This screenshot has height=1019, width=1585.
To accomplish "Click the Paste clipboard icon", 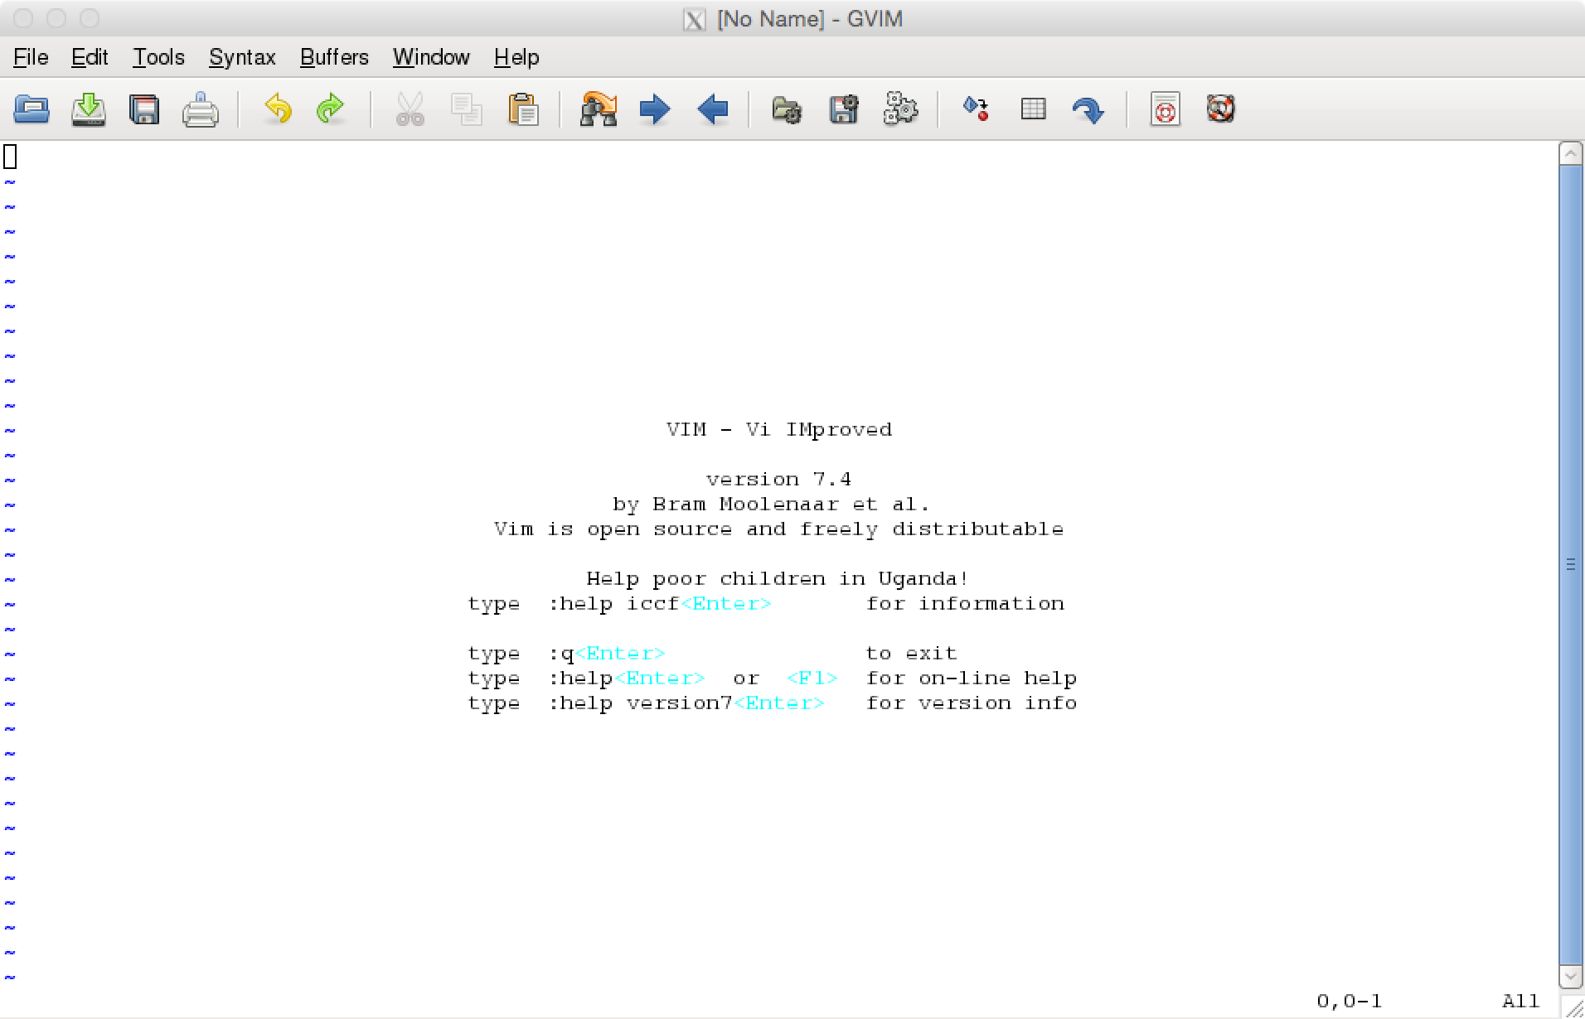I will (523, 109).
